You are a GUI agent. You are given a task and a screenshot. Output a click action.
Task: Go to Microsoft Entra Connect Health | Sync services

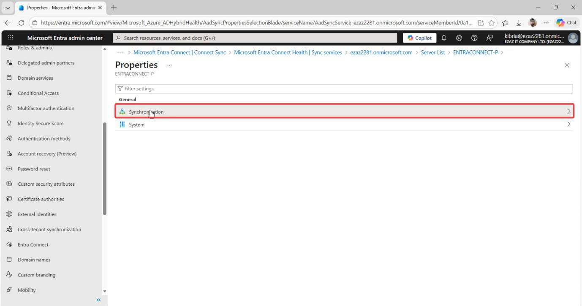tap(288, 52)
